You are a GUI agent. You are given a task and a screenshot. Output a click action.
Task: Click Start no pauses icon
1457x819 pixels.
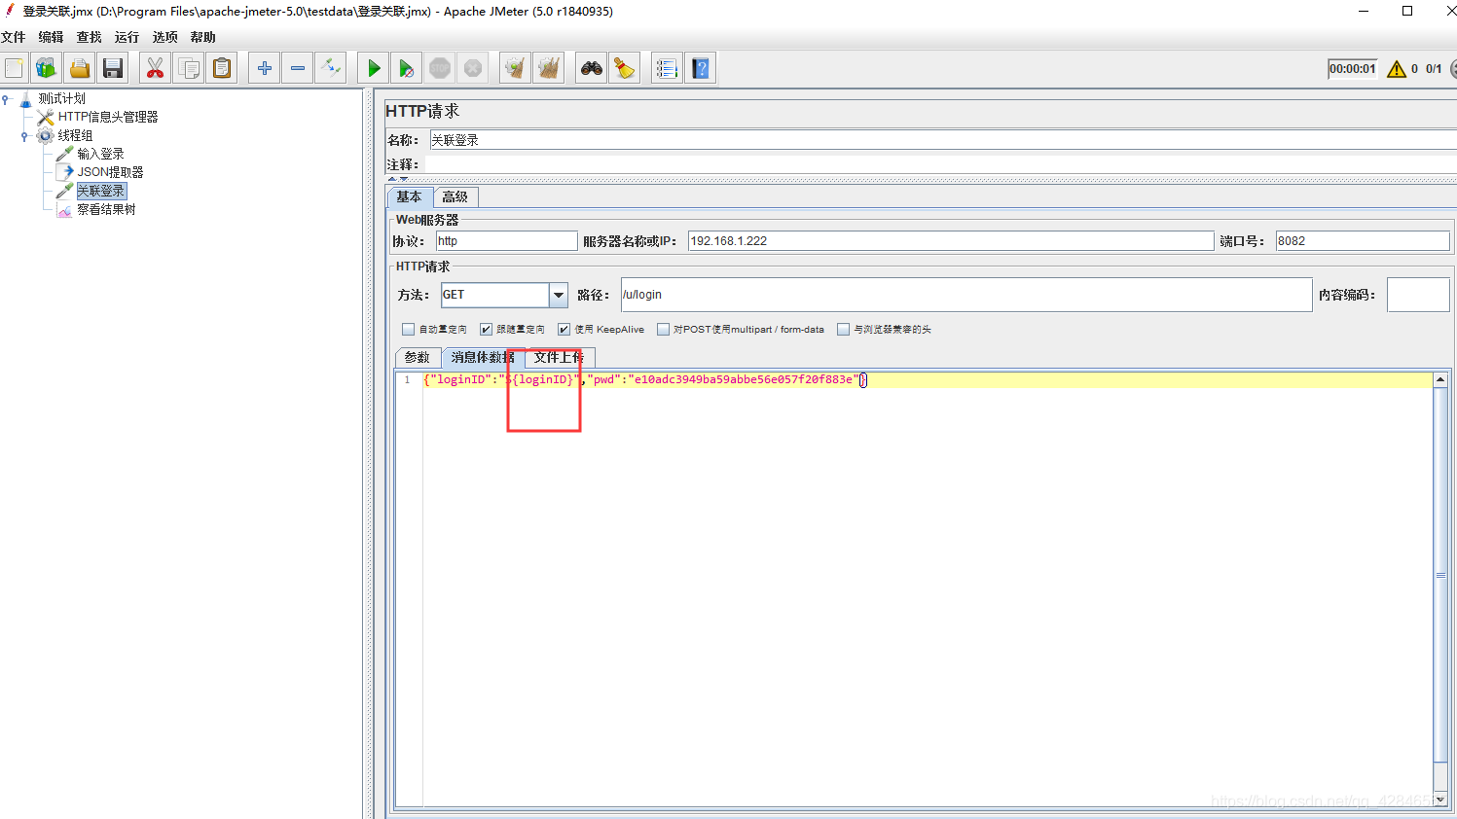pyautogui.click(x=406, y=68)
